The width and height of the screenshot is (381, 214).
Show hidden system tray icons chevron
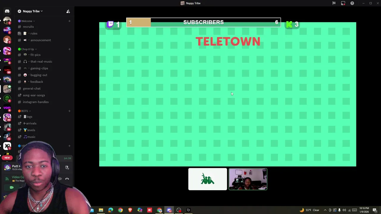point(325,210)
